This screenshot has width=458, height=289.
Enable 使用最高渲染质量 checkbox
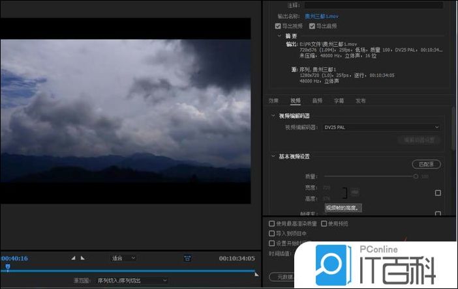click(x=271, y=223)
